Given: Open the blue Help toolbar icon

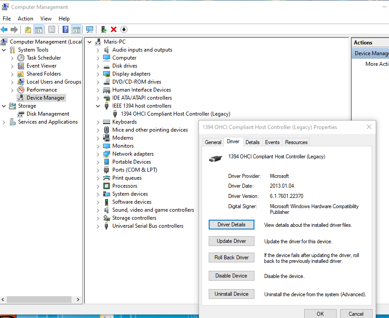Looking at the screenshot, I should point(65,29).
